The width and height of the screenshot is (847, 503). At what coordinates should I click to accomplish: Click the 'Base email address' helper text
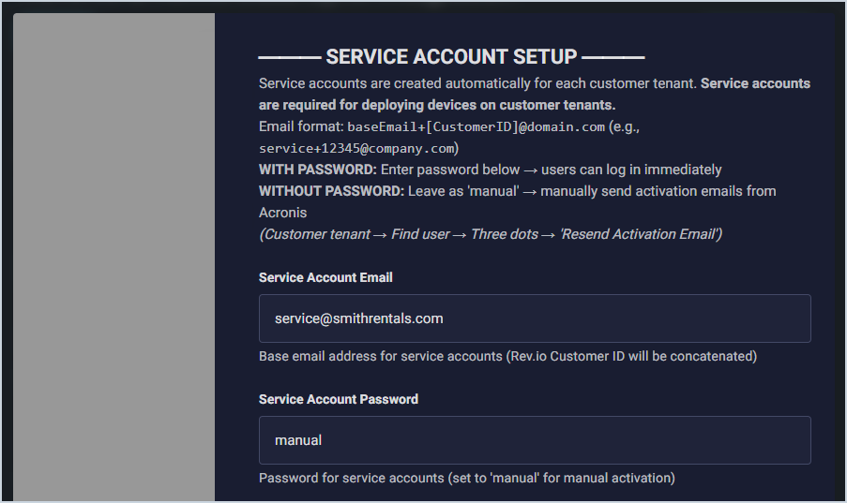pos(507,356)
